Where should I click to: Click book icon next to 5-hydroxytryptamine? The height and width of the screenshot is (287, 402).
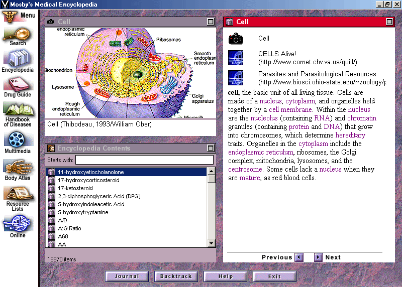pyautogui.click(x=52, y=212)
